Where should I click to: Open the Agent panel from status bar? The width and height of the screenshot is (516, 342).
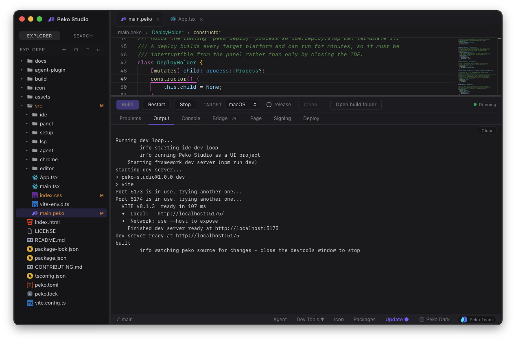pyautogui.click(x=280, y=320)
